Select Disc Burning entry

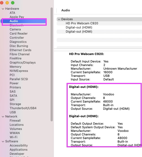(19, 46)
